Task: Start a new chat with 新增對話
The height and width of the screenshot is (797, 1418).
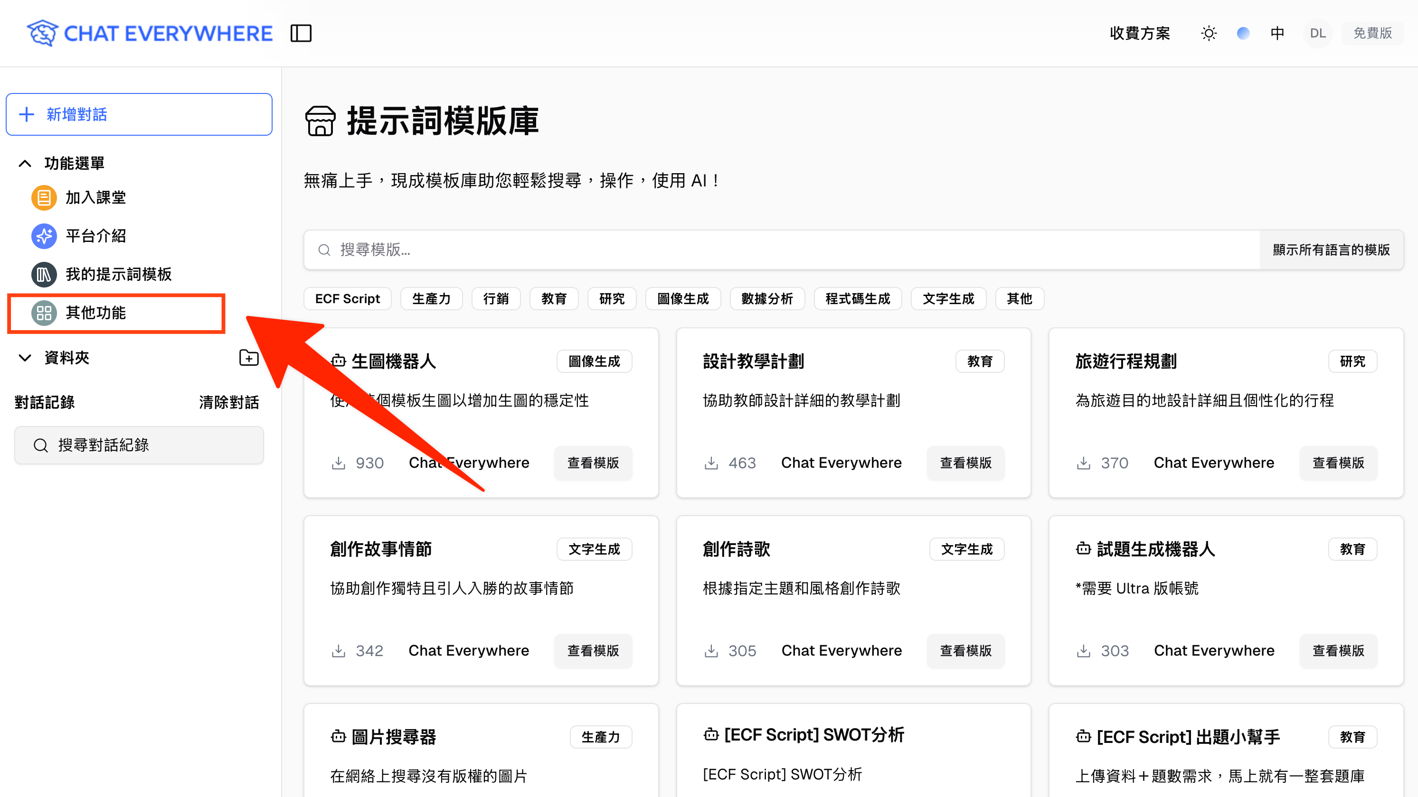Action: pos(139,114)
